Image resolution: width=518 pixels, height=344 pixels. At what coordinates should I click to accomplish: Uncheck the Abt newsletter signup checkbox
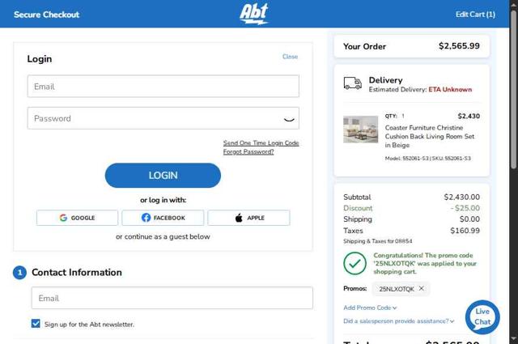(36, 324)
